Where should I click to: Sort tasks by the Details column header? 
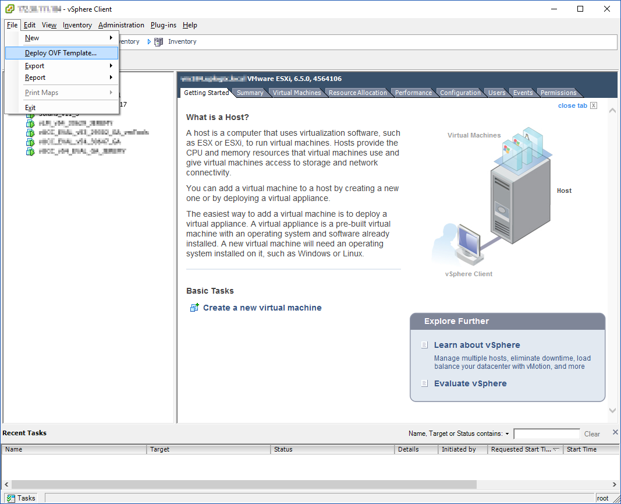click(x=416, y=449)
